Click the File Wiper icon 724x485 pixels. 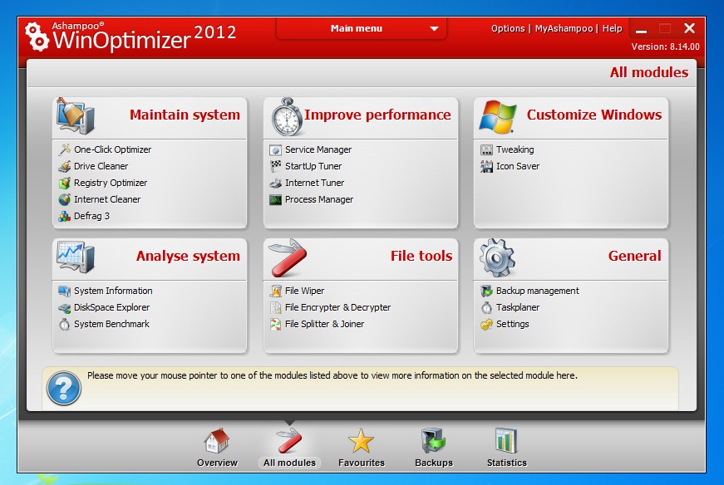pyautogui.click(x=276, y=291)
